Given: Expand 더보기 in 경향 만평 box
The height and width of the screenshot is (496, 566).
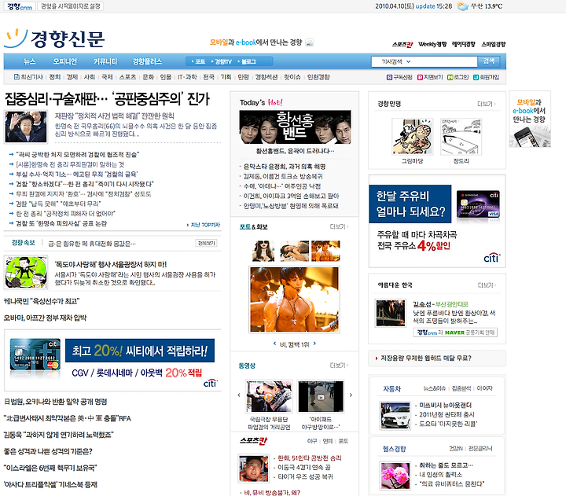Looking at the screenshot, I should pyautogui.click(x=487, y=104).
